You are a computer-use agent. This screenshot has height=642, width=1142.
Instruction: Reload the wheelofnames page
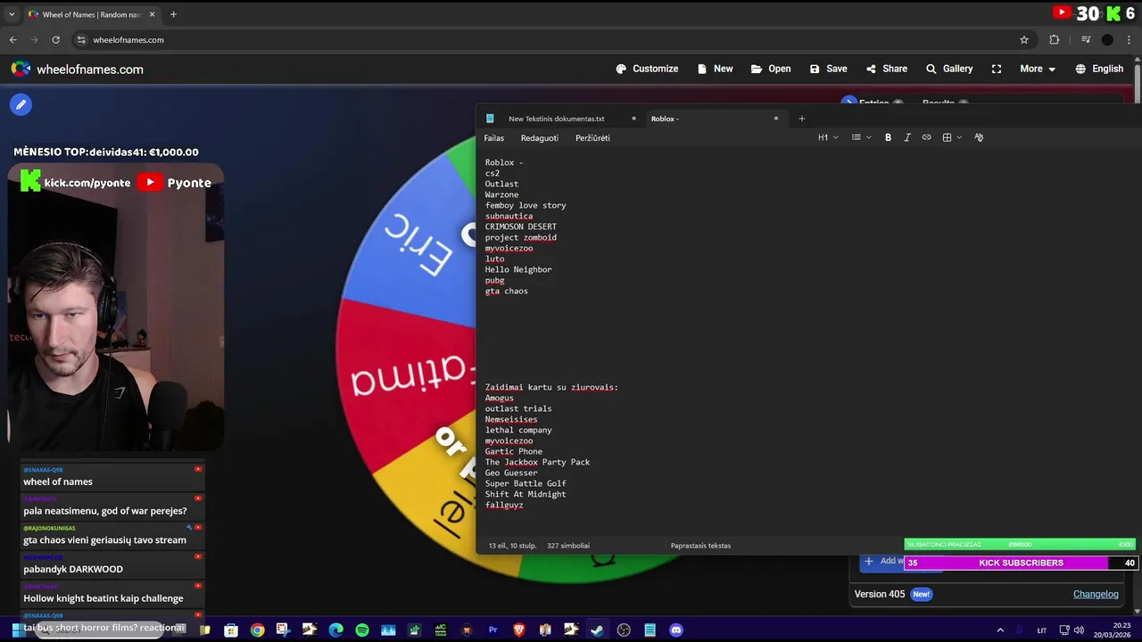pos(55,39)
